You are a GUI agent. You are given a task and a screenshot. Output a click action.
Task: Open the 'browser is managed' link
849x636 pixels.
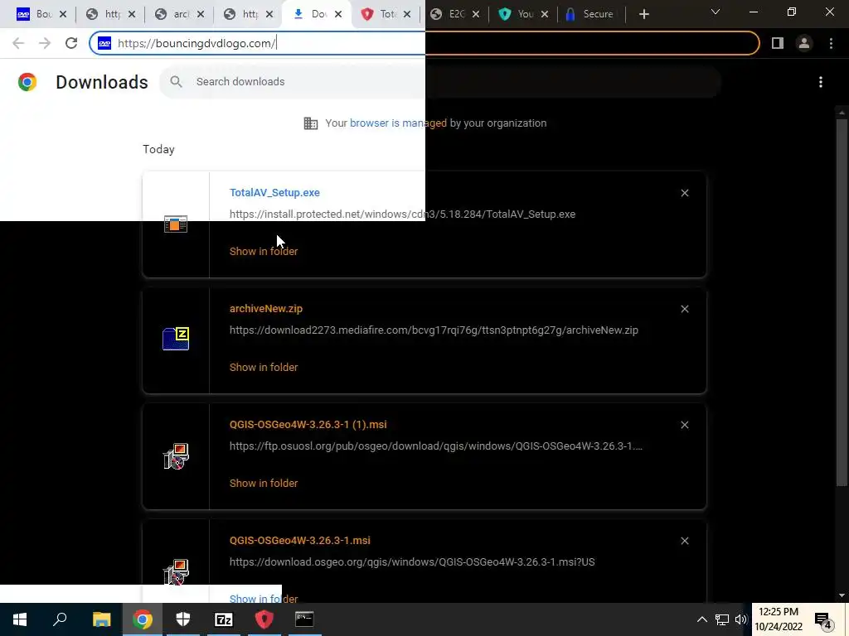click(x=398, y=123)
